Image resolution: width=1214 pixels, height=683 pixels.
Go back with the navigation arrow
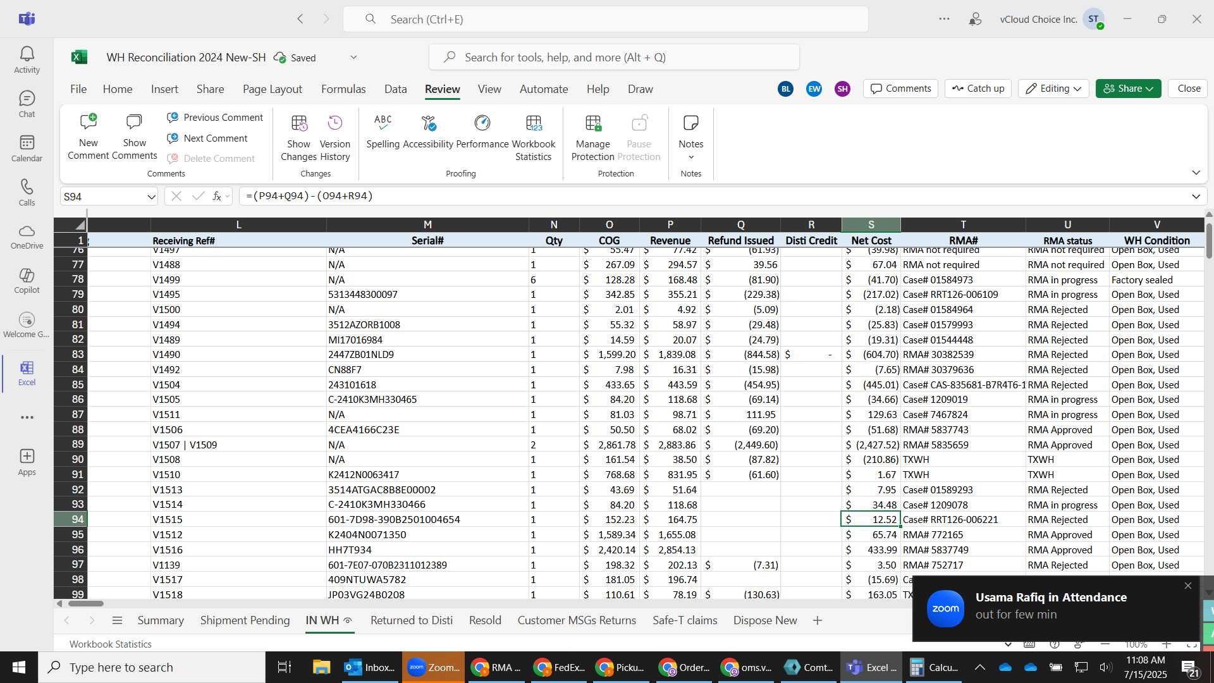point(300,19)
